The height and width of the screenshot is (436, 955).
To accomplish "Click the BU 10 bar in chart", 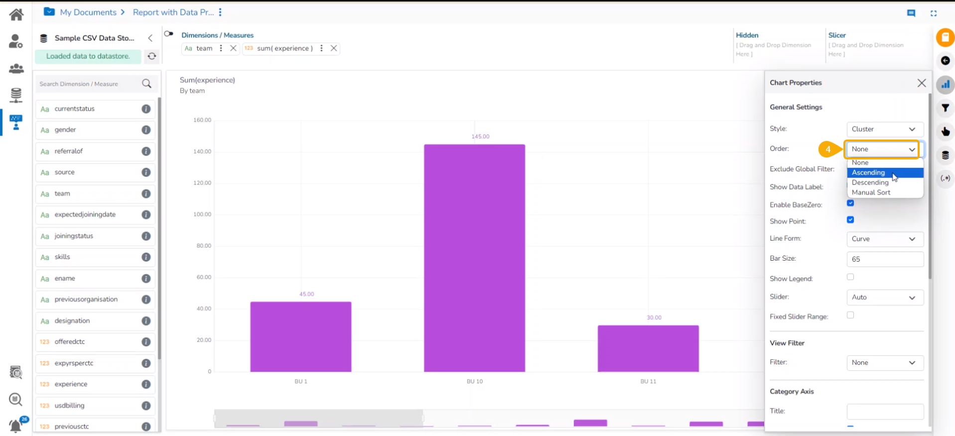I will coord(474,258).
